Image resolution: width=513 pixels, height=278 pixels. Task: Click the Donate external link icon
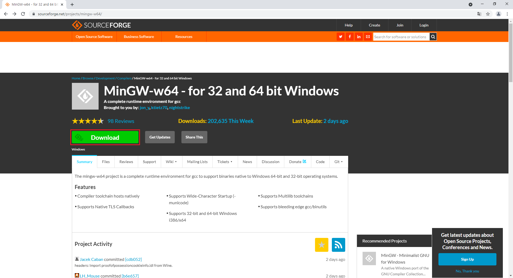coord(304,161)
